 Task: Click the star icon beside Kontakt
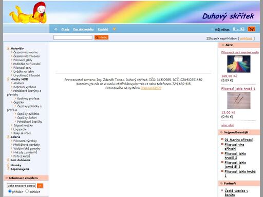114,29
